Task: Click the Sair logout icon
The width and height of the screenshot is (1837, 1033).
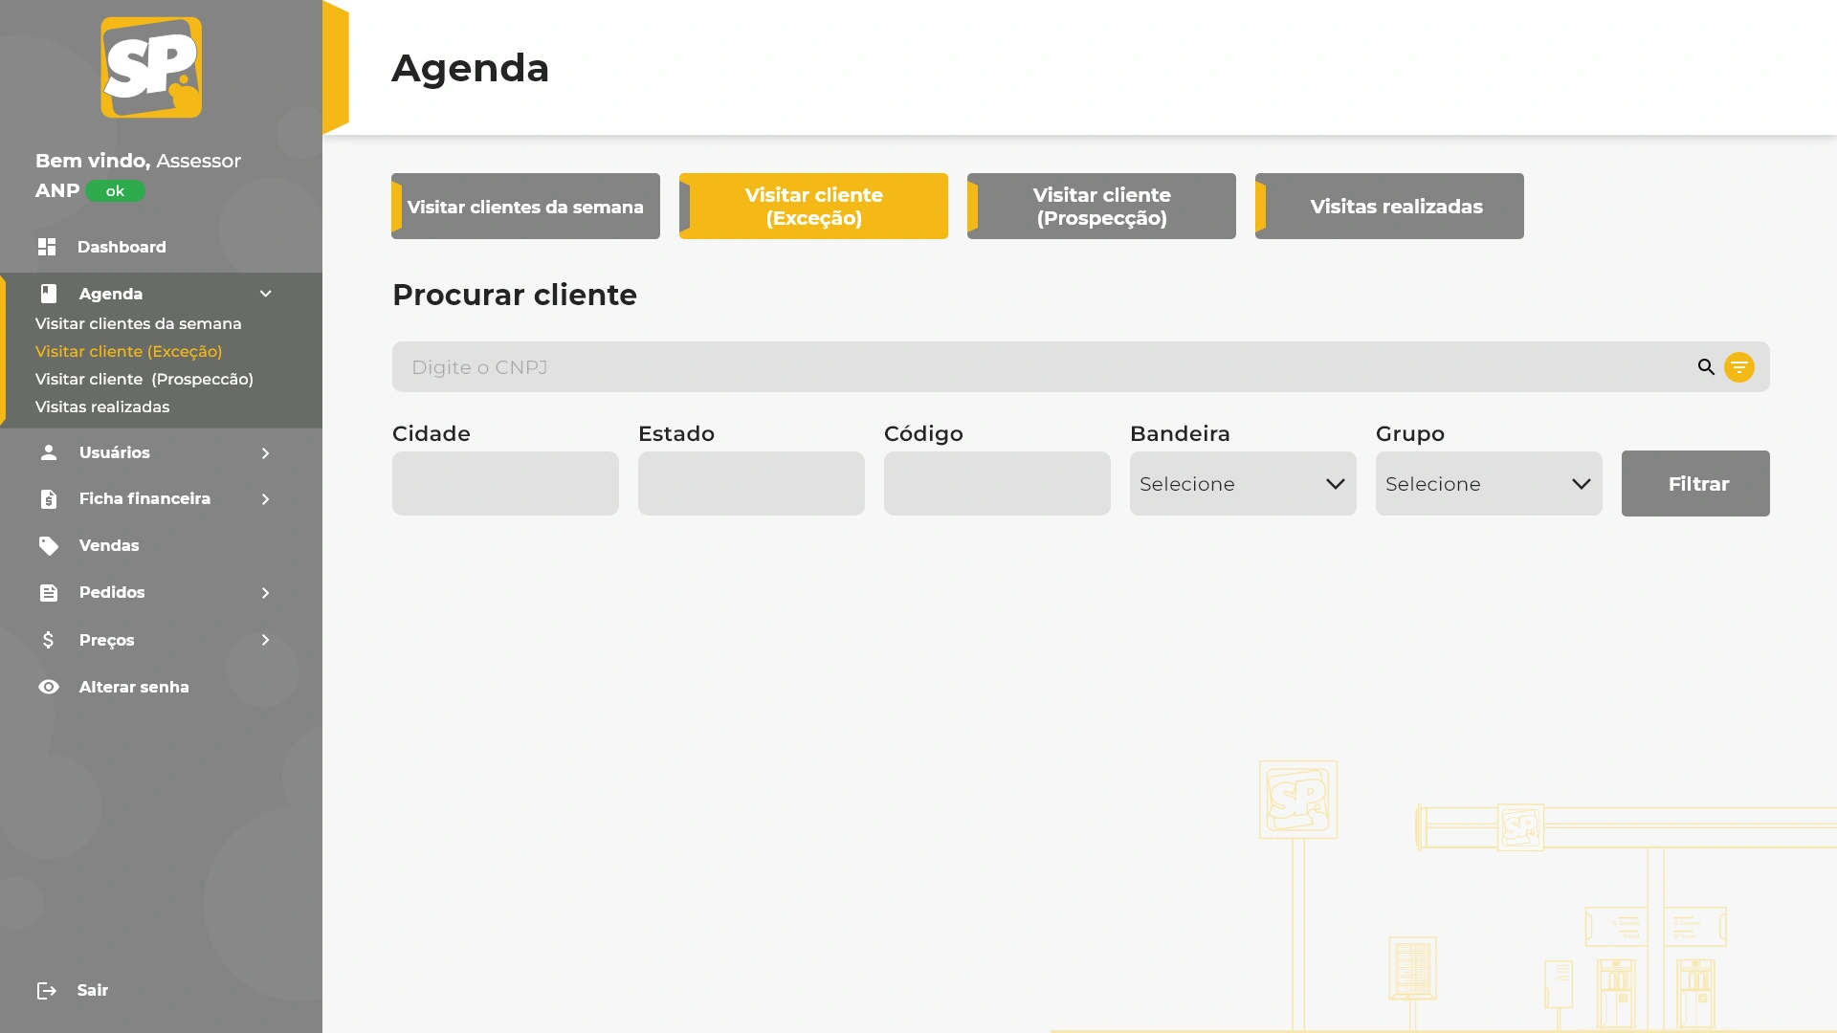Action: tap(47, 990)
